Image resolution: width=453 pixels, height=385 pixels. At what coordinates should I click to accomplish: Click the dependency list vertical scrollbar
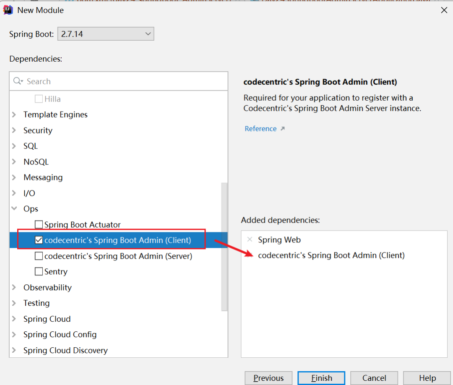pos(224,247)
